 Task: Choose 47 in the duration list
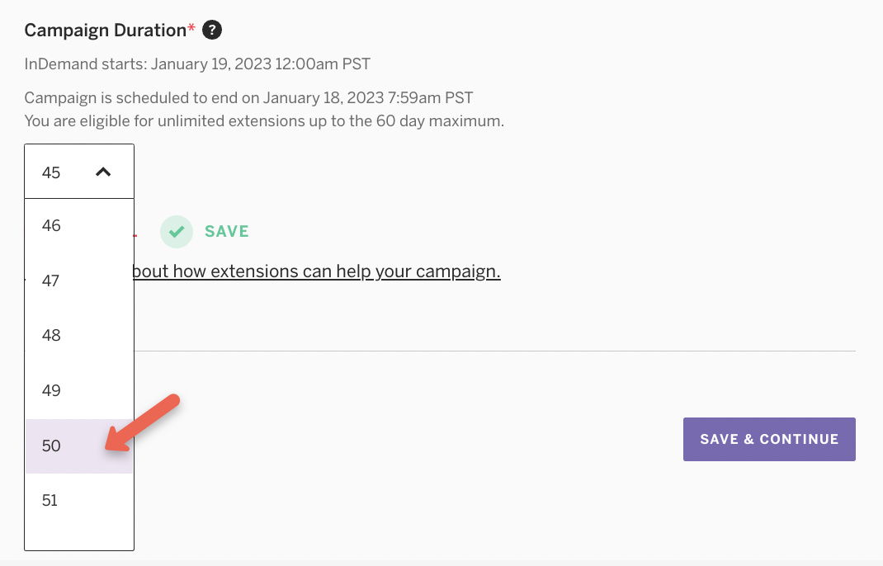pos(51,281)
